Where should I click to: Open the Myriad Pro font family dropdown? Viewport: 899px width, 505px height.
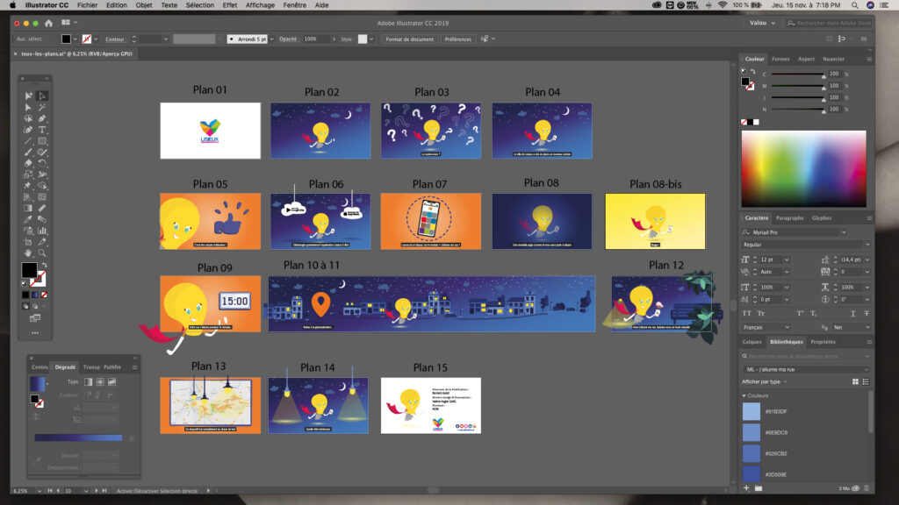867,232
